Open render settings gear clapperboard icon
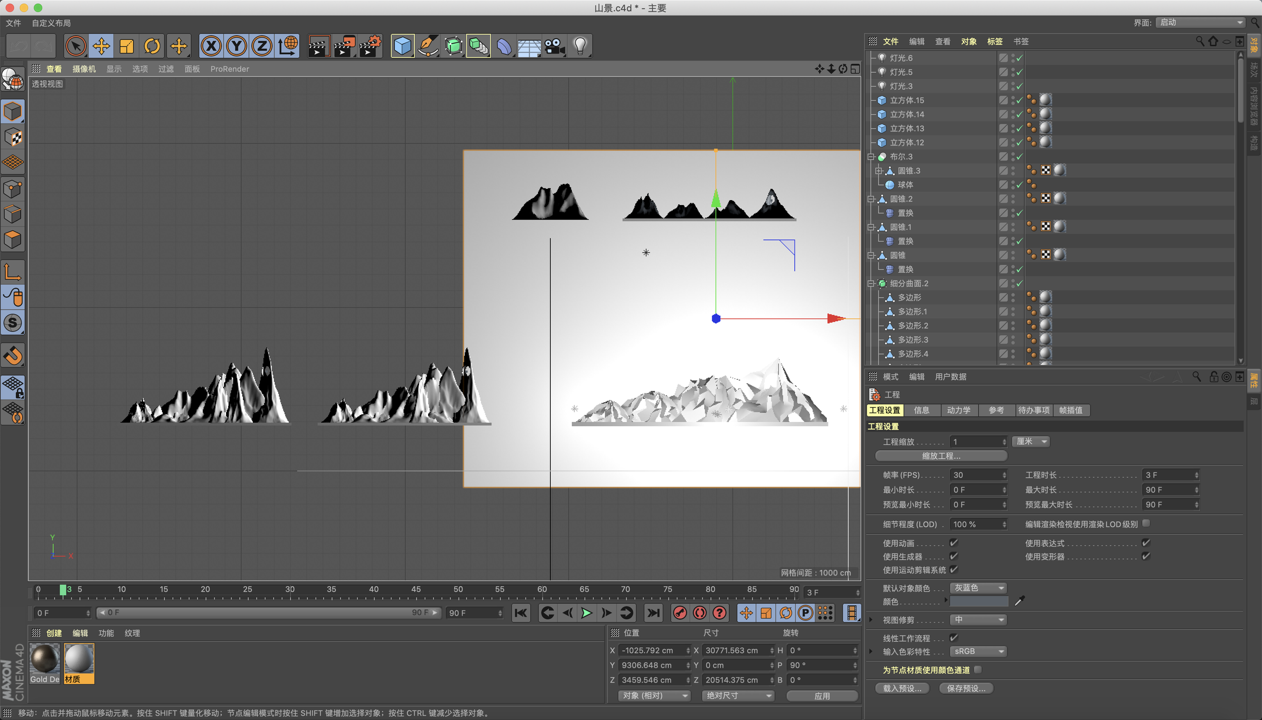Screen dimensions: 1262x720 [x=371, y=46]
